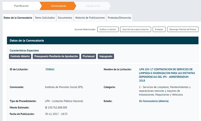Select the Presupuesto Pendiente de Aprobación tag

(x=56, y=56)
